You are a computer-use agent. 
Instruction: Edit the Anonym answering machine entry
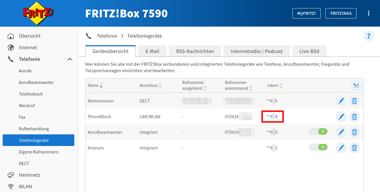[341, 148]
